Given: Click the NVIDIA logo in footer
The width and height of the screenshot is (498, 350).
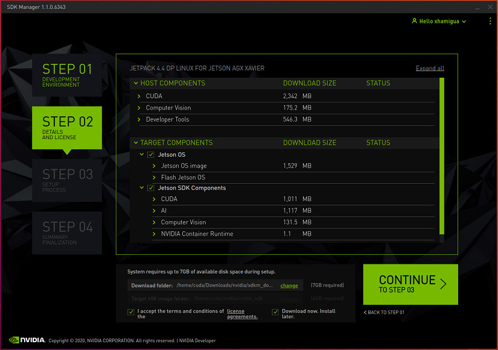Looking at the screenshot, I should (x=27, y=340).
